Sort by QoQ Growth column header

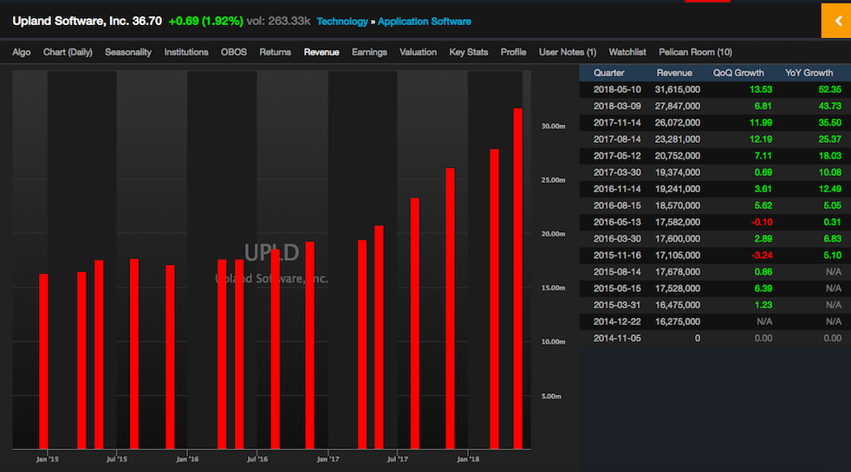click(x=738, y=73)
